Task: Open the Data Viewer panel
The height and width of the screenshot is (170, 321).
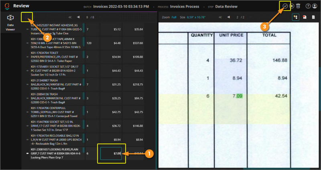Action: coord(10,23)
